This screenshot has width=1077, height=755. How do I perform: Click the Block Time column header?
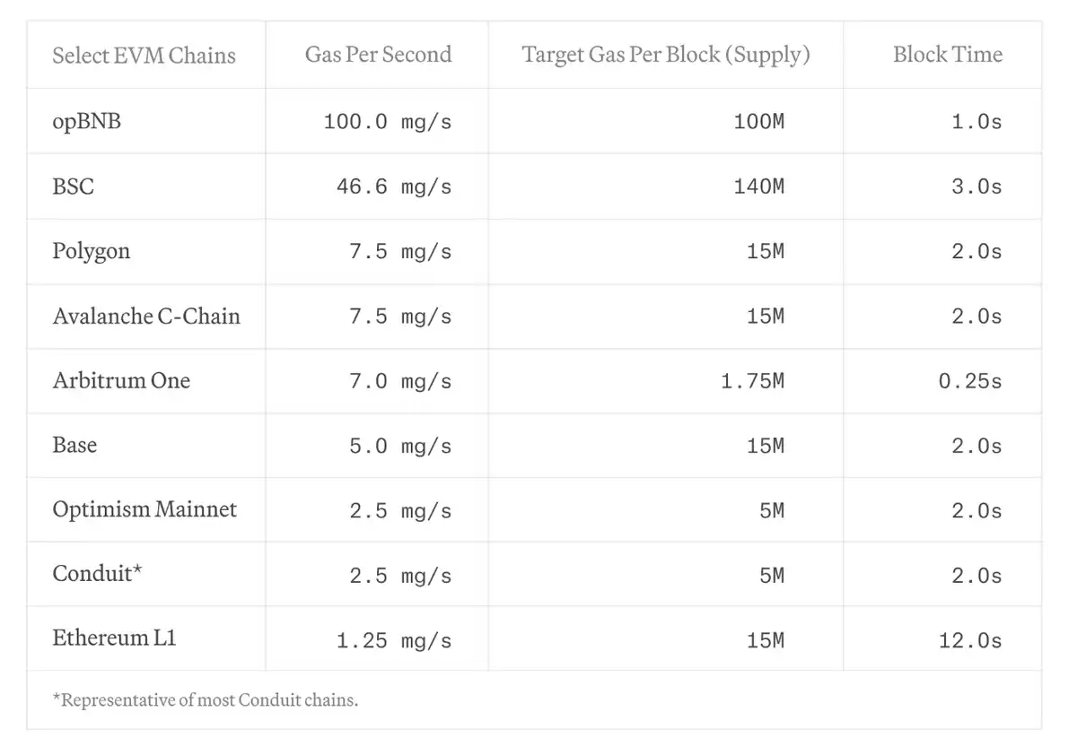(x=947, y=55)
